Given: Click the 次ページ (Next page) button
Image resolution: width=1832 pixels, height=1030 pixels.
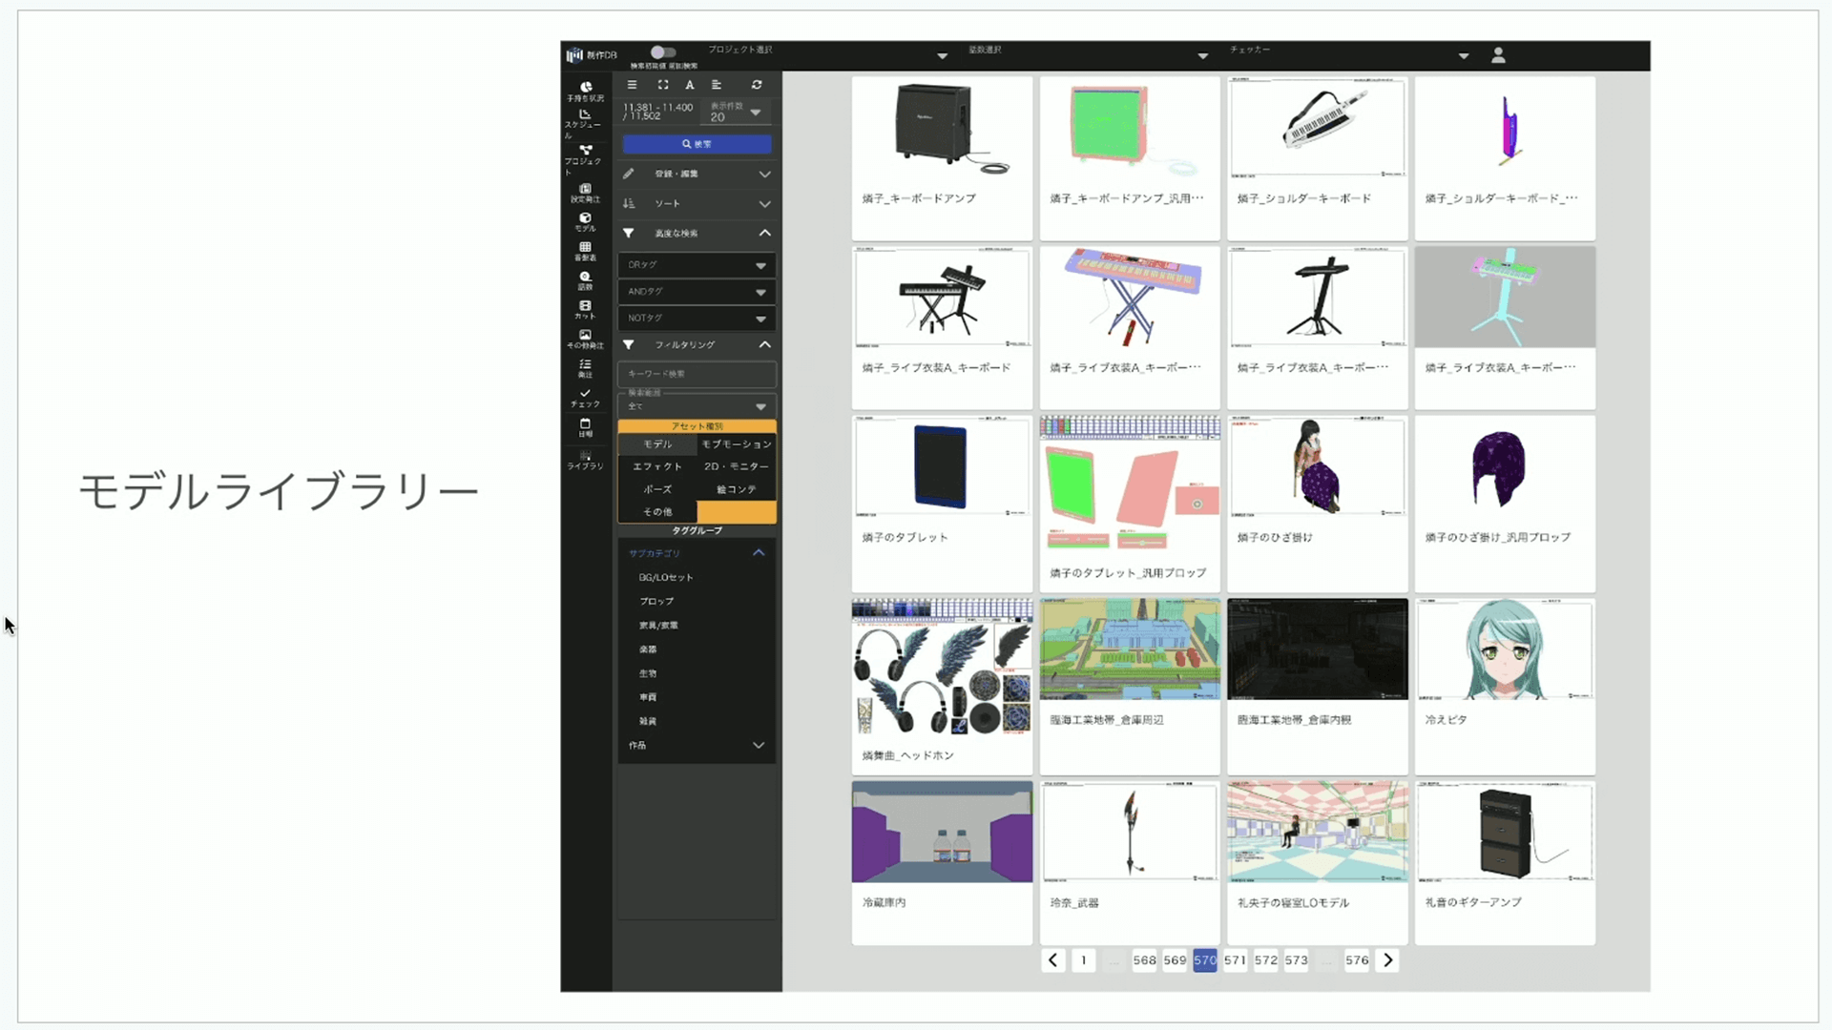Looking at the screenshot, I should click(1388, 959).
